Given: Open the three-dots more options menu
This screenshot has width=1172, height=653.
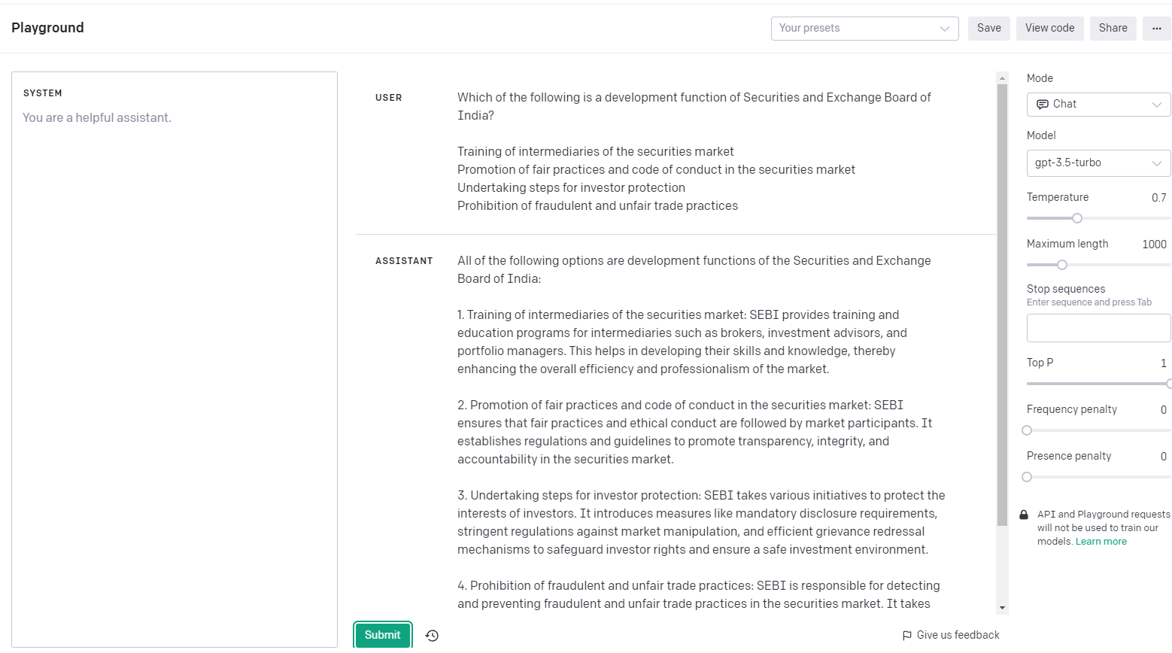Looking at the screenshot, I should click(x=1156, y=29).
